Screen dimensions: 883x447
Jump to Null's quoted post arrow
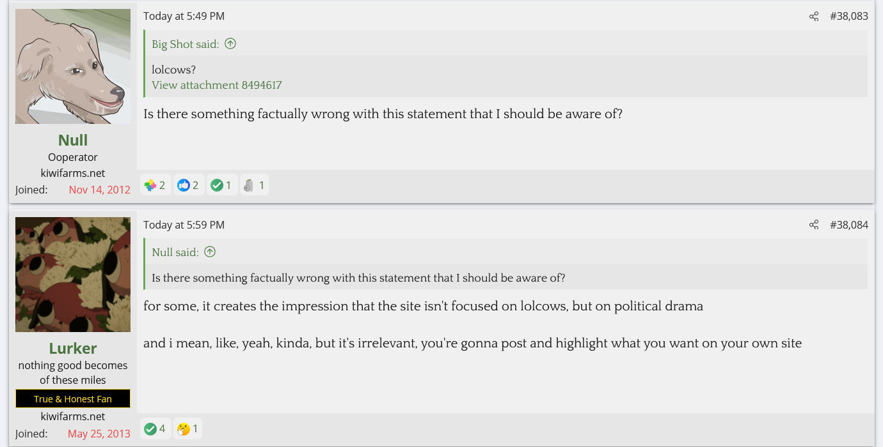tap(210, 252)
